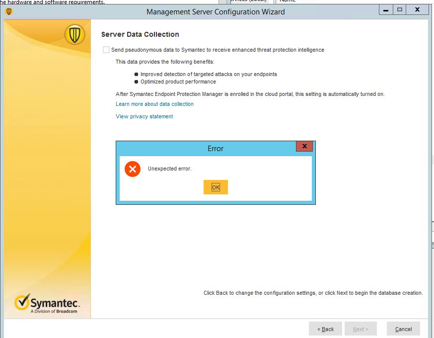Maximize the Configuration Wizard window
Screen dimensions: 434x338
[x=399, y=10]
